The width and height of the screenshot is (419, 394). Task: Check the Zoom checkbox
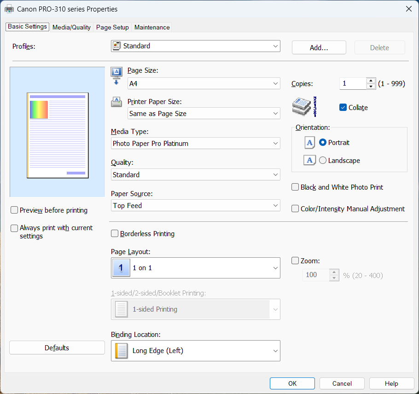[295, 261]
